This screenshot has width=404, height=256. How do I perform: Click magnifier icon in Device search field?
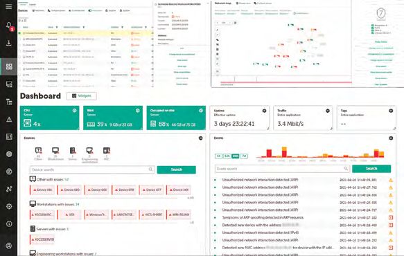pos(150,170)
